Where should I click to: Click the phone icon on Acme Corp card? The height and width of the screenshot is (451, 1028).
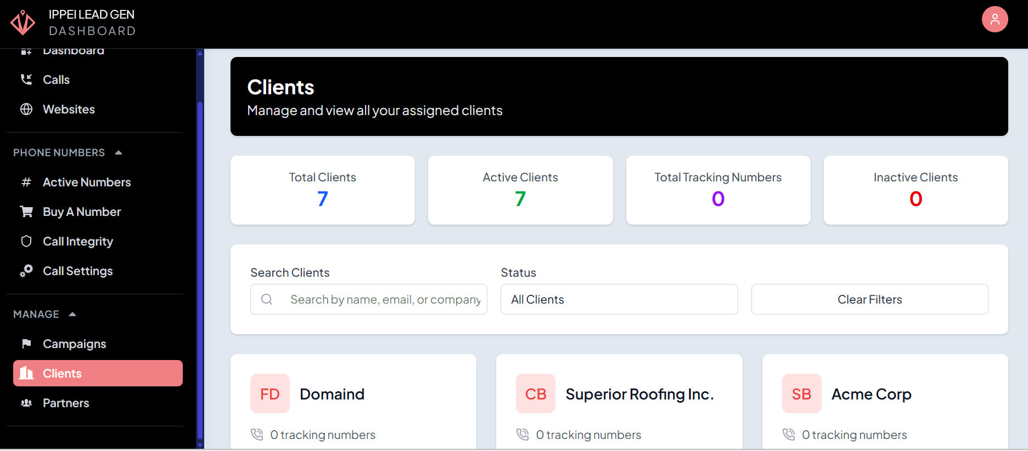pyautogui.click(x=789, y=435)
